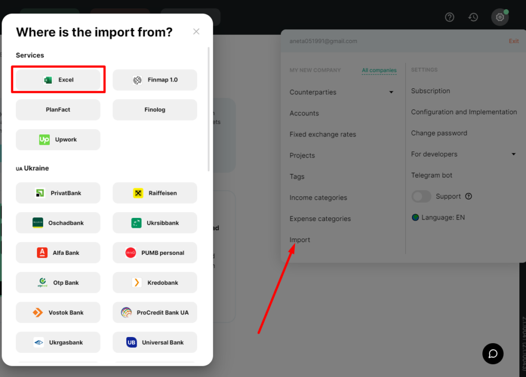Change Language: EN setting
526x377 pixels.
(443, 217)
